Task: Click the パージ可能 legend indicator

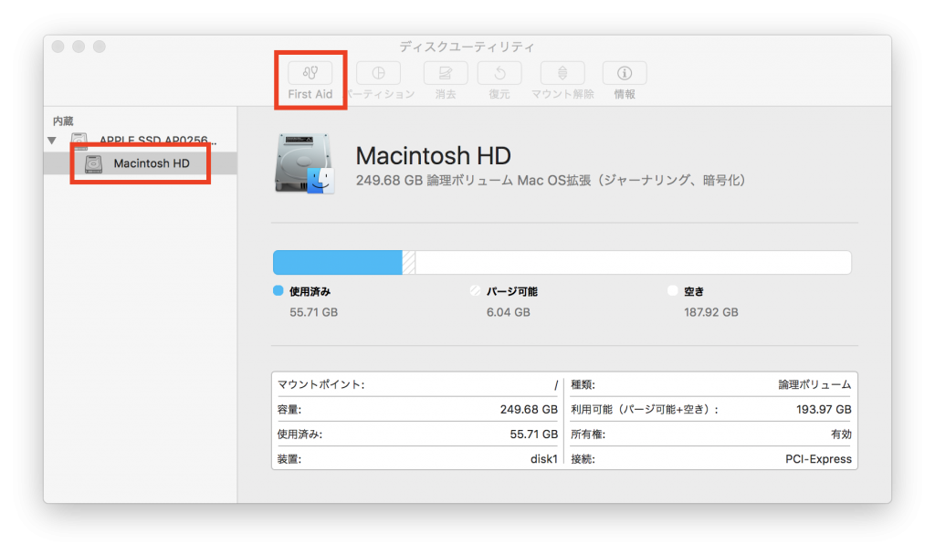Action: (x=477, y=290)
